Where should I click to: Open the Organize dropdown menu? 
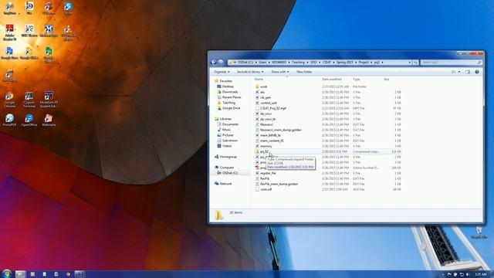[x=222, y=72]
